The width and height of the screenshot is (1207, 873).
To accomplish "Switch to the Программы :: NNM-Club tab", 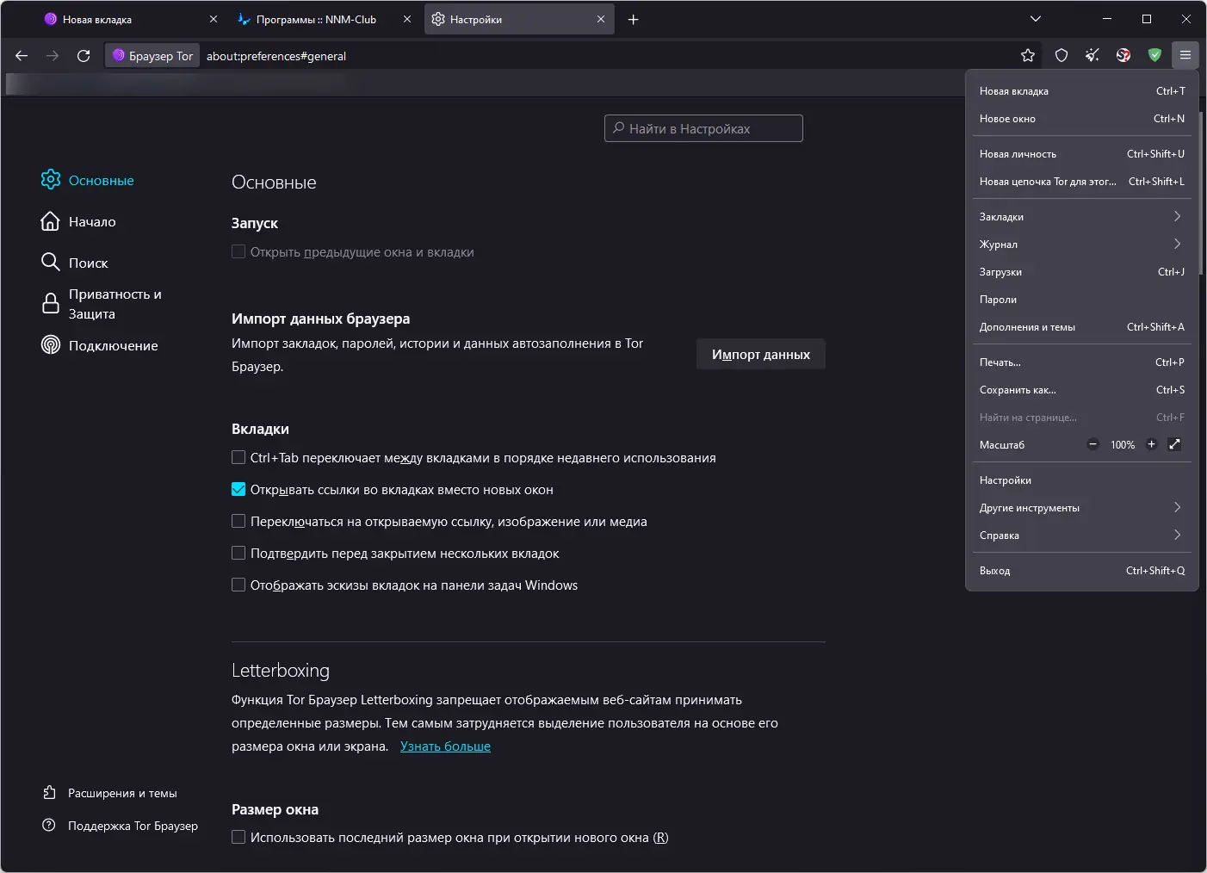I will point(316,19).
